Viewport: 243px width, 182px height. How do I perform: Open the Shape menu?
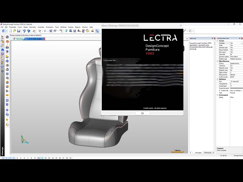[25, 27]
